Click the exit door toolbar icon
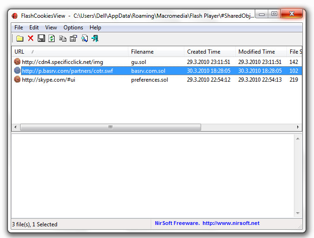This screenshot has height=238, width=314. 95,38
